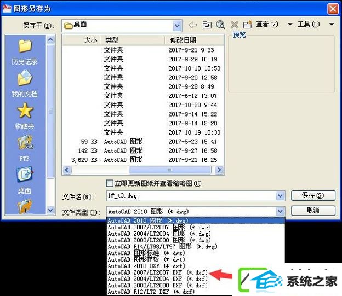Image resolution: width=342 pixels, height=296 pixels.
Task: Create a new folder with toolbar icon
Action: [248, 25]
